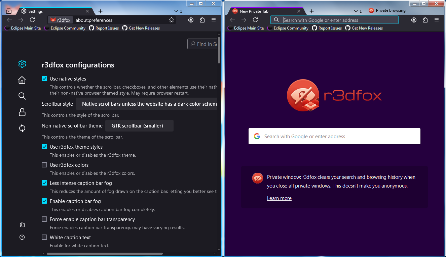
Task: Click about:preferences URL text
Action: (x=94, y=20)
